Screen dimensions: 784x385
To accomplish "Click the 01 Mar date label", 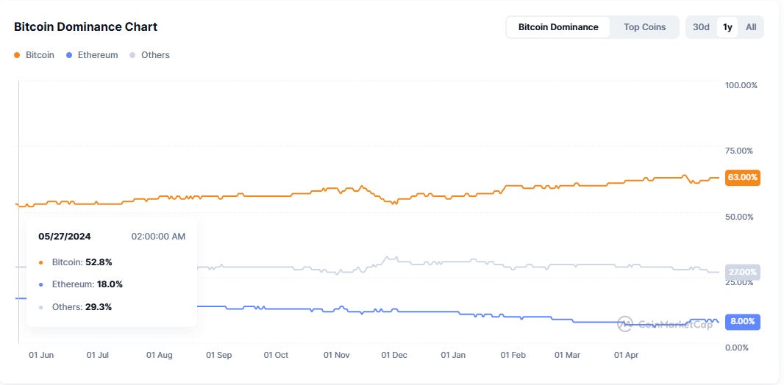I will (567, 355).
